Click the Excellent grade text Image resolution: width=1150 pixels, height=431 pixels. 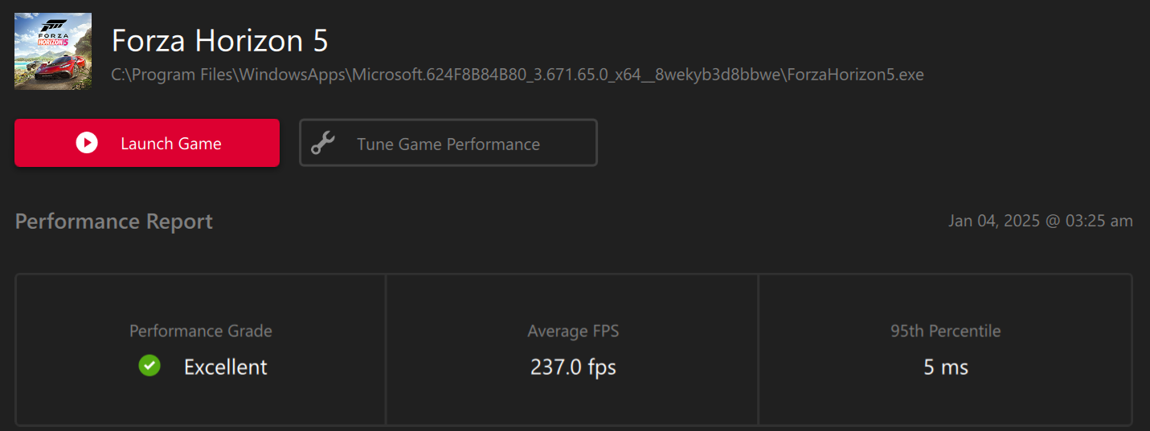pos(226,368)
